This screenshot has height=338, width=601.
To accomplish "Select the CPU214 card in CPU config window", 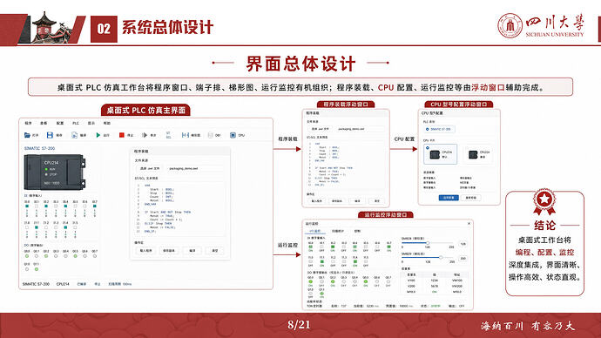I will (441, 154).
